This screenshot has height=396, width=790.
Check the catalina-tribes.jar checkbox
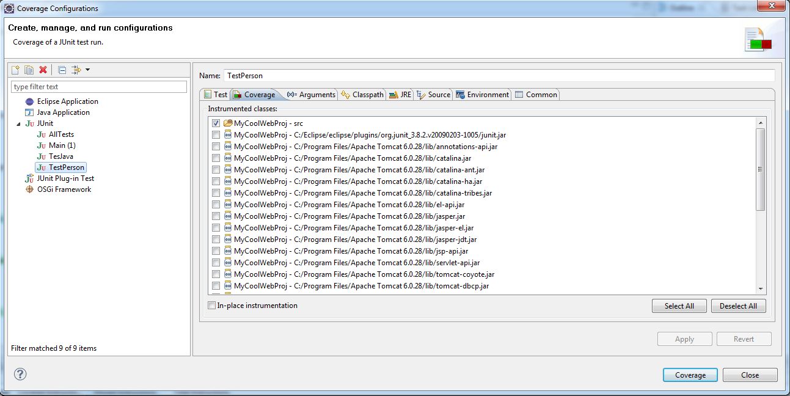click(216, 193)
